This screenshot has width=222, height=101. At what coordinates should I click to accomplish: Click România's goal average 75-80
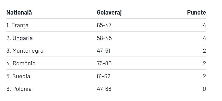(x=104, y=63)
